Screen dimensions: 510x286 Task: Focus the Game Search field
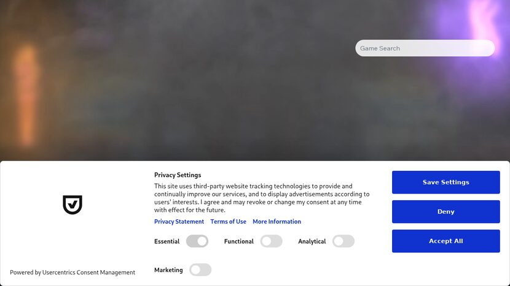[425, 48]
